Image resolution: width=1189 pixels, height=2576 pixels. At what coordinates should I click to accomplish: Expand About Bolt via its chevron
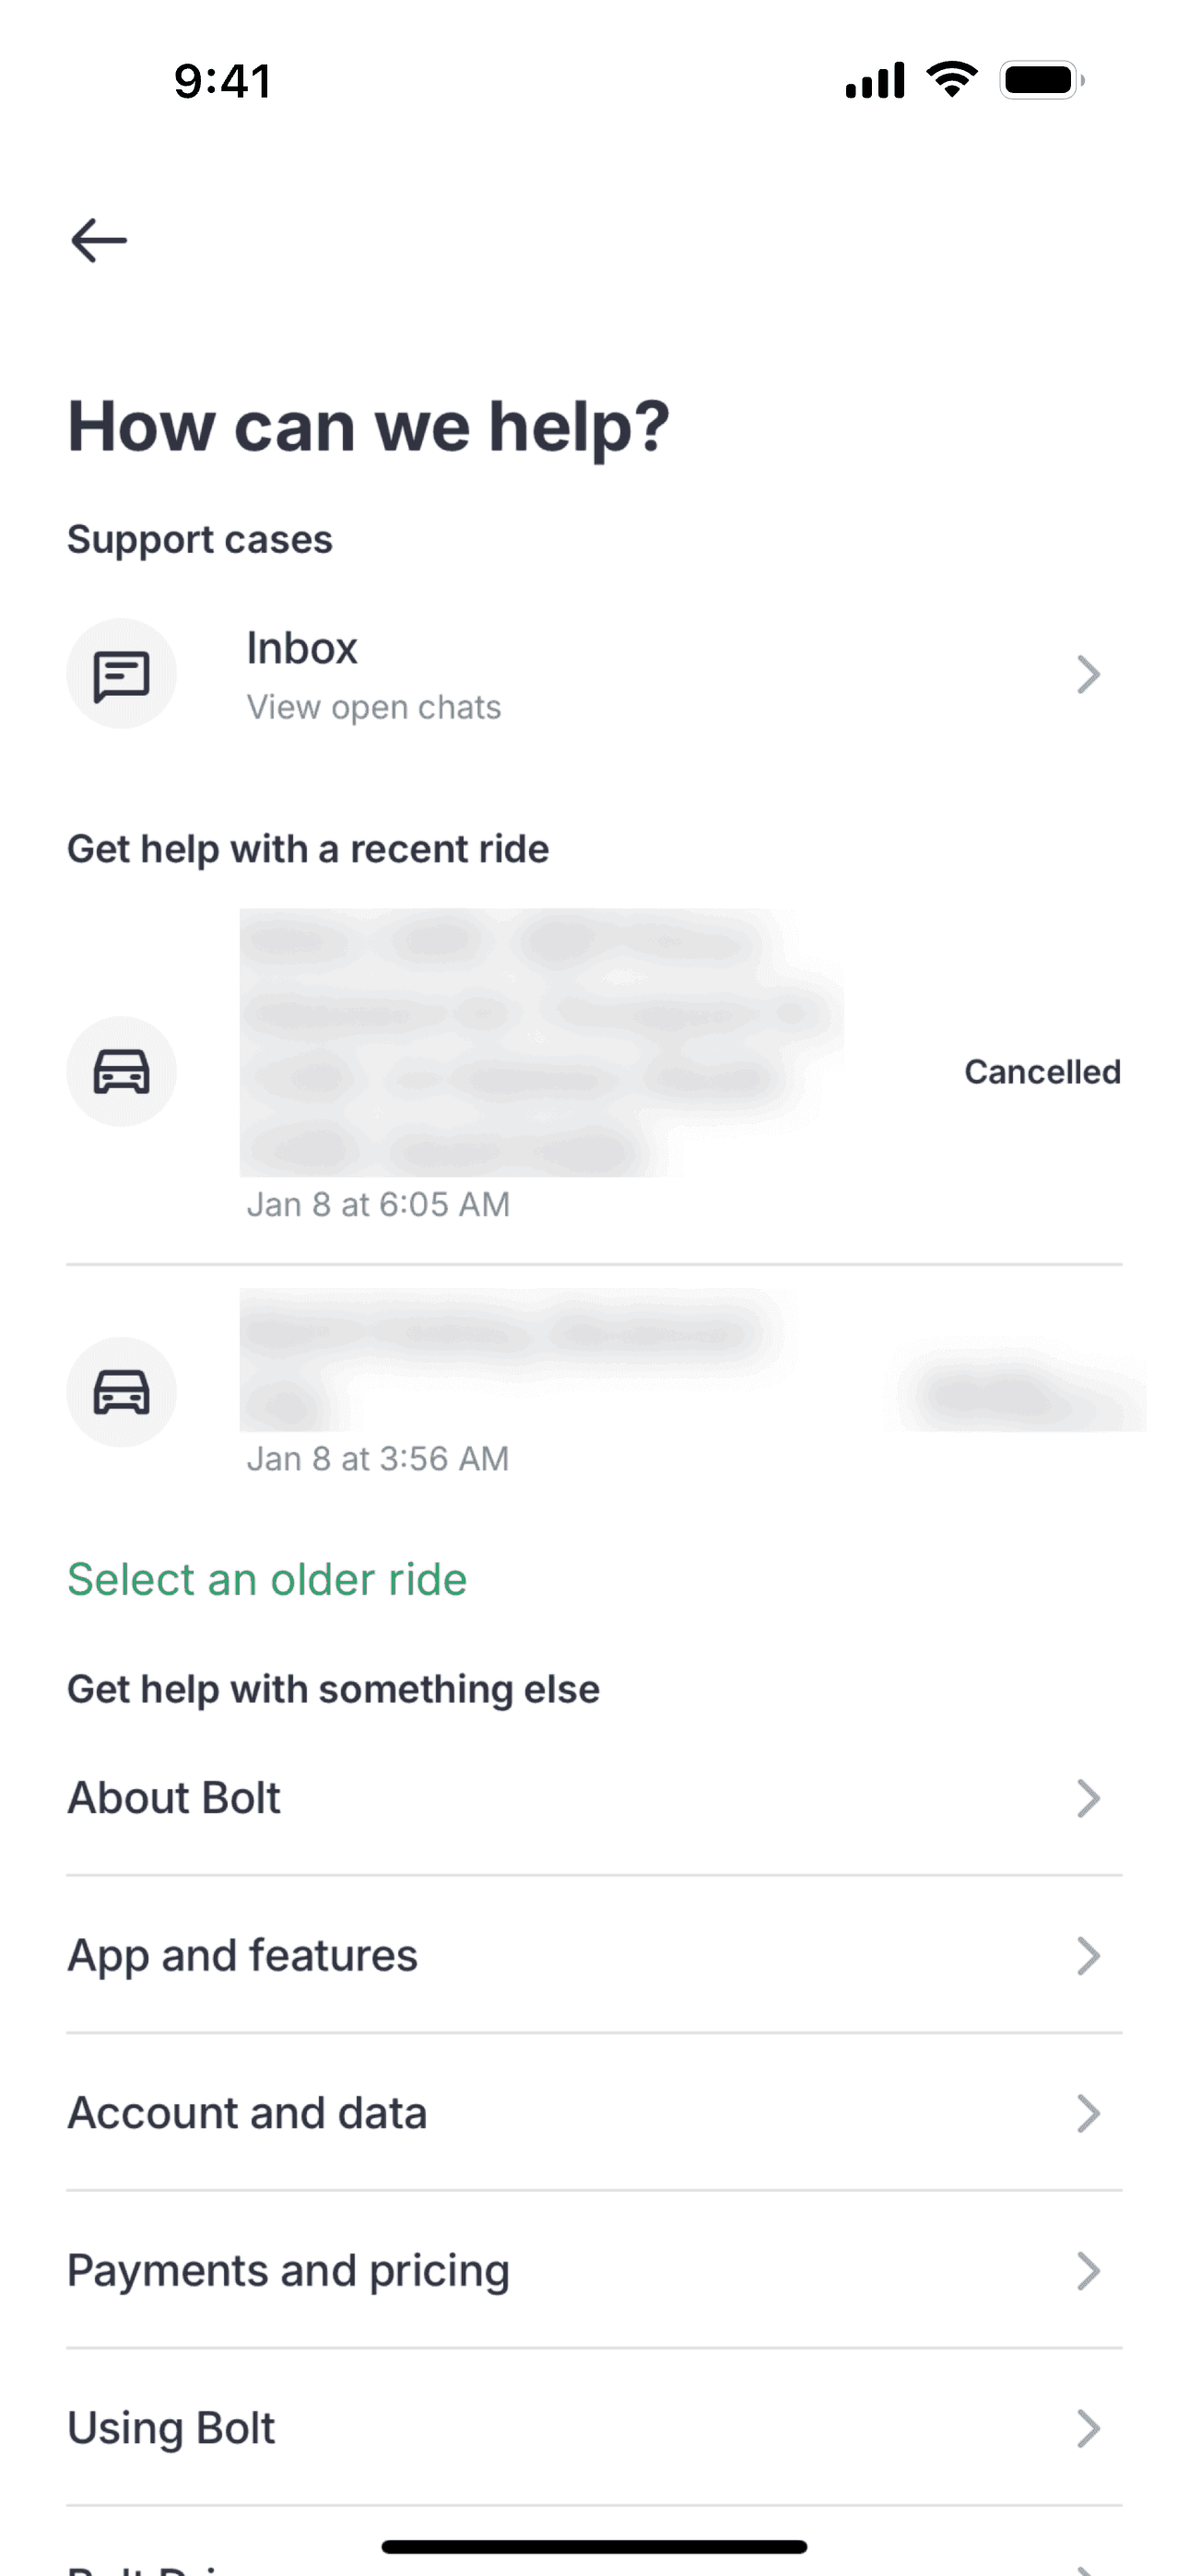click(x=1088, y=1798)
